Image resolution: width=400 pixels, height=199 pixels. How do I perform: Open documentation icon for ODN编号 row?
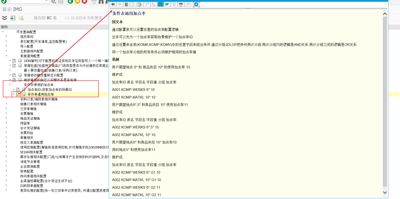coord(14,61)
